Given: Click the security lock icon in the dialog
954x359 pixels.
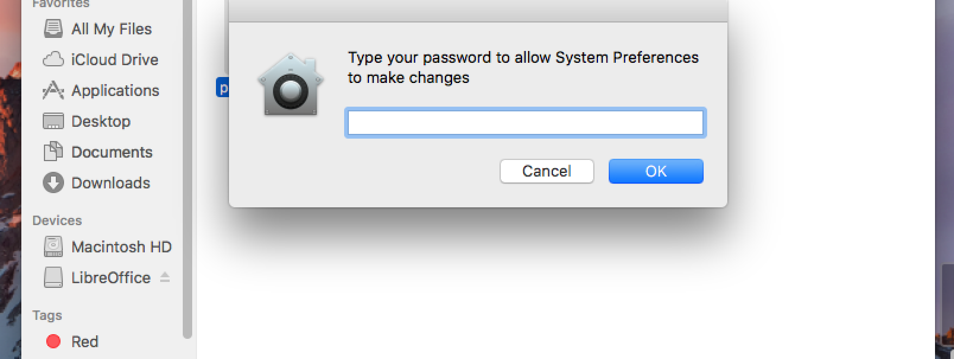Looking at the screenshot, I should pos(290,85).
